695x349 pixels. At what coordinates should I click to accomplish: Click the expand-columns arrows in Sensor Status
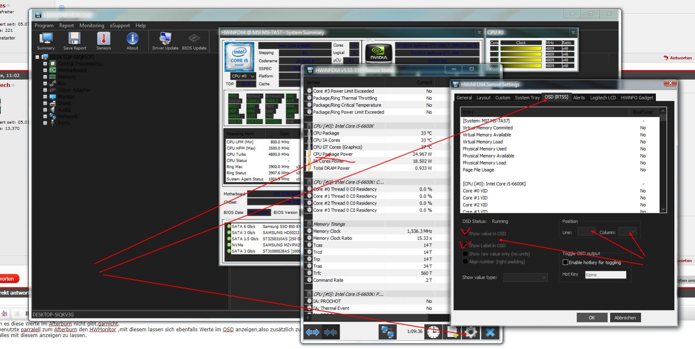pos(312,332)
